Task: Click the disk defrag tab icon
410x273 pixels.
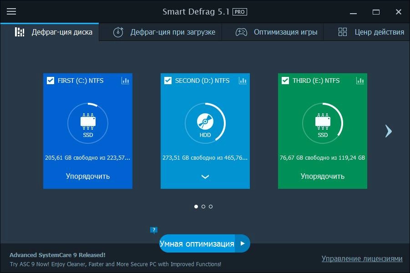Action: pos(20,32)
